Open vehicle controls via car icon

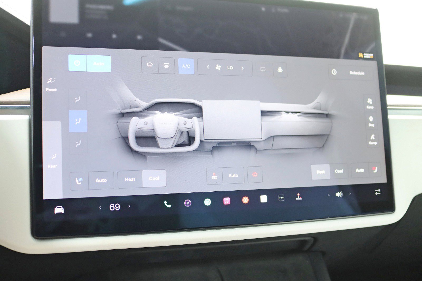[59, 210]
